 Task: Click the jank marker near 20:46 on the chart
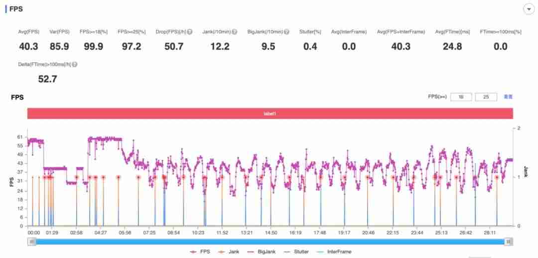pos(368,177)
